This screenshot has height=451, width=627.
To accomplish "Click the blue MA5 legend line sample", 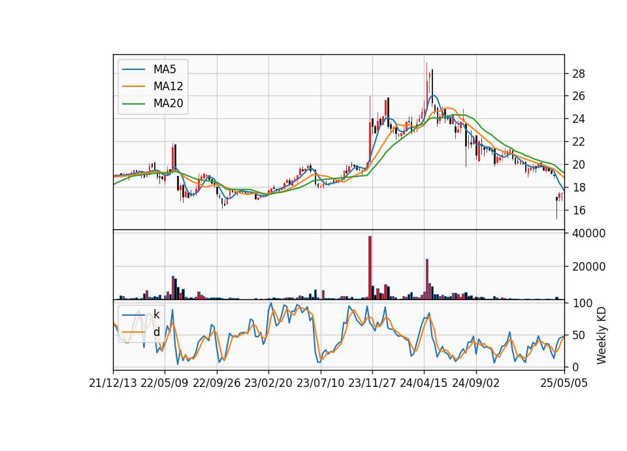I will coord(133,69).
